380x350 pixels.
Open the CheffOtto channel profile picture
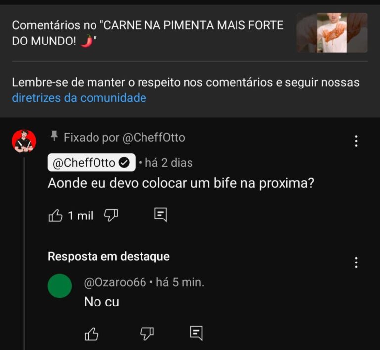(x=24, y=142)
